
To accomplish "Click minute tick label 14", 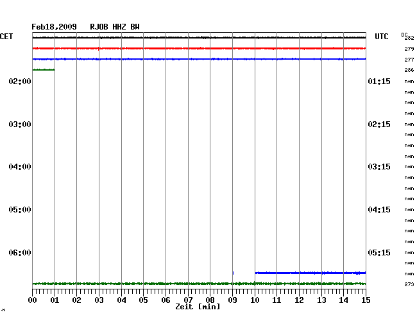I will [x=343, y=300].
